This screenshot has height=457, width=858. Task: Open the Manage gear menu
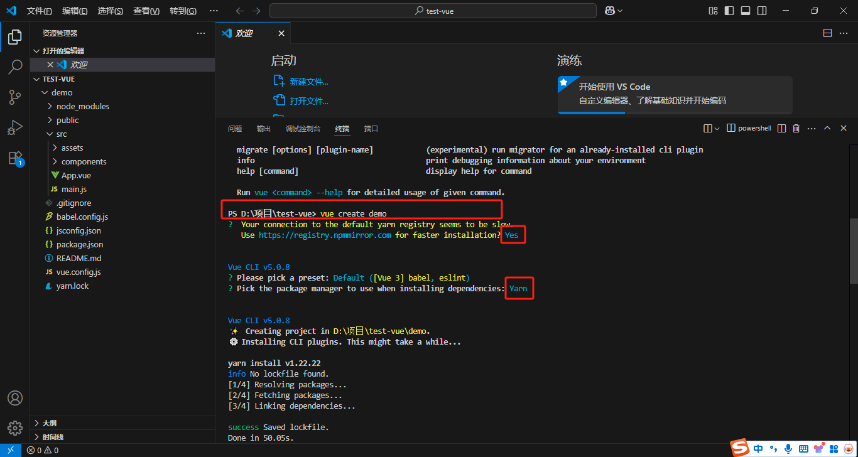[14, 427]
